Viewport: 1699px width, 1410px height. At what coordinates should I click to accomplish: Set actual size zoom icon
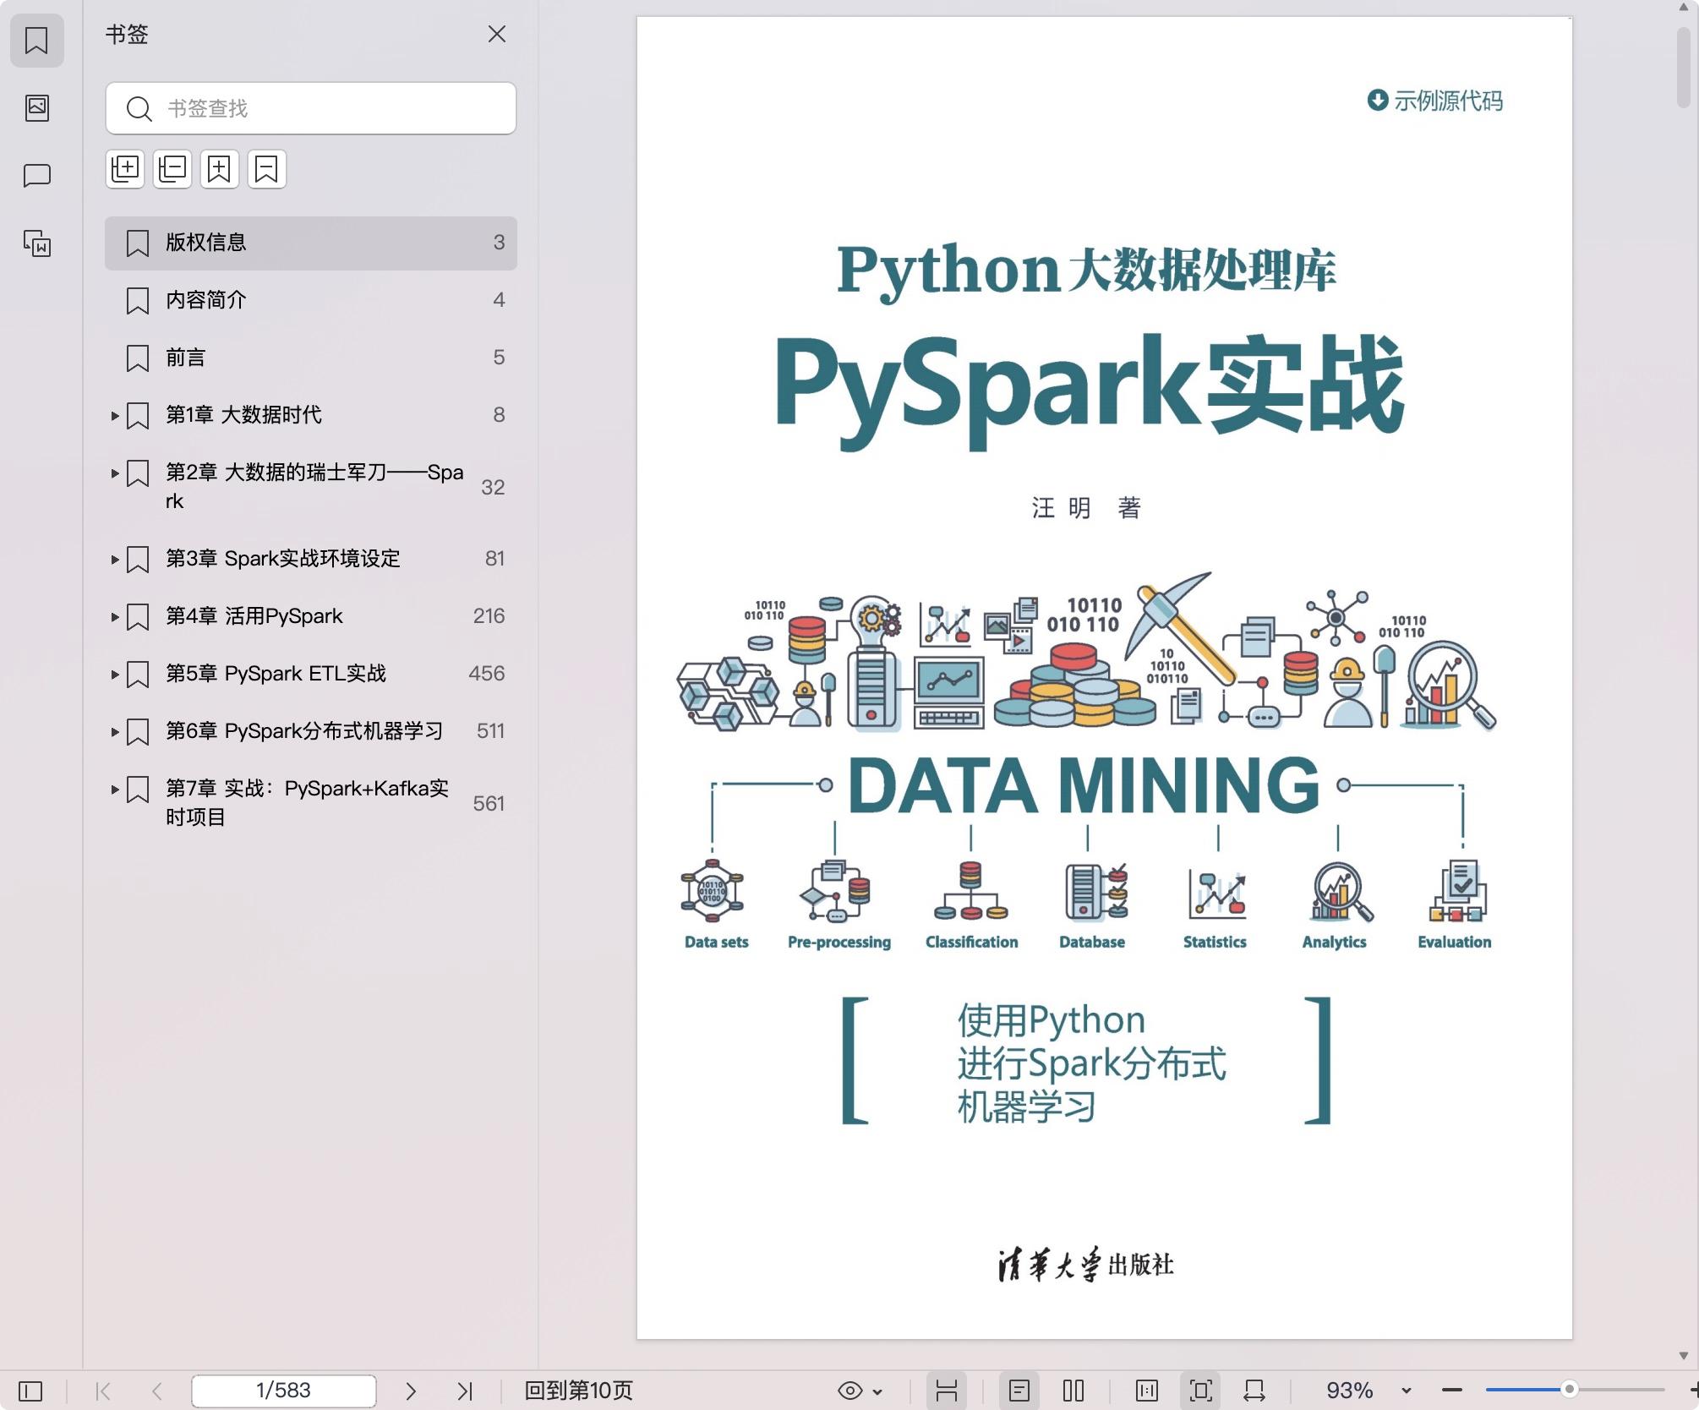[1147, 1391]
